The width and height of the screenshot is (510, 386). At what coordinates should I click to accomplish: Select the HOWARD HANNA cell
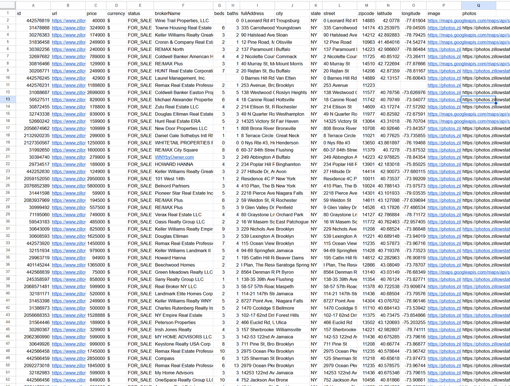183,164
